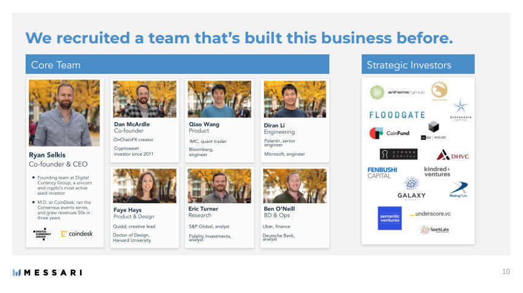Click 'Quidd, creative lead' text
Viewport: 523px width, 293px height.
tap(134, 226)
